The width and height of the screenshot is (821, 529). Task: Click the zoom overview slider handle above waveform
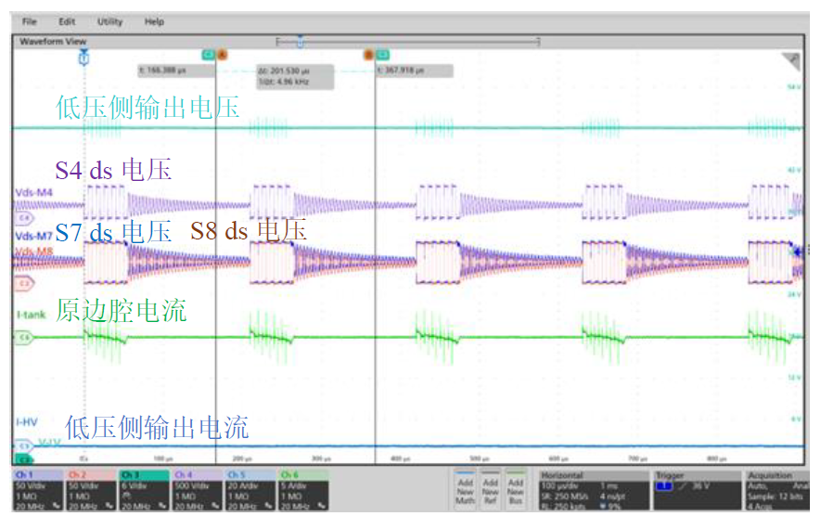coord(300,41)
